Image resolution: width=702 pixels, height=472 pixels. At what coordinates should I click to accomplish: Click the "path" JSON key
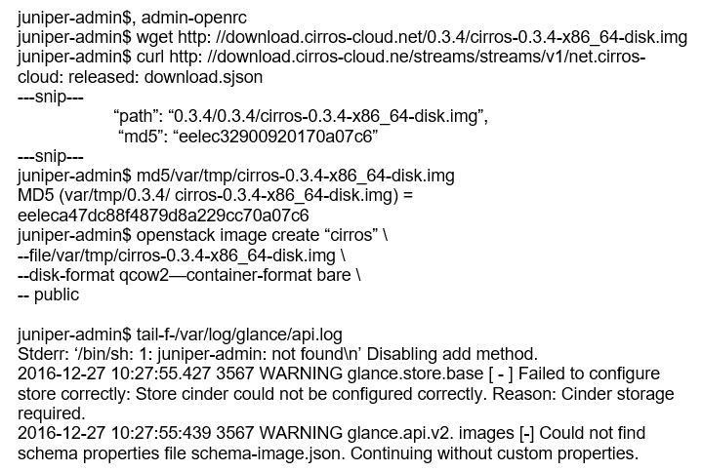[138, 117]
